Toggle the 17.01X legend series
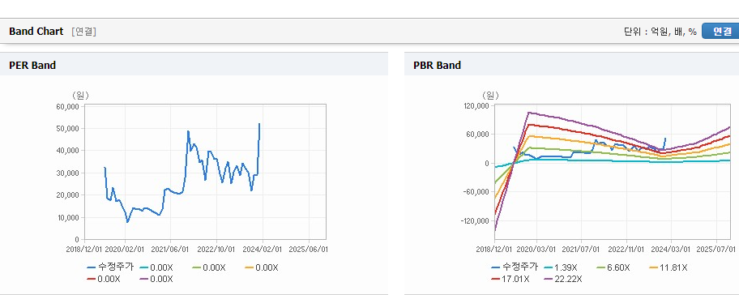739x295 pixels. click(510, 279)
